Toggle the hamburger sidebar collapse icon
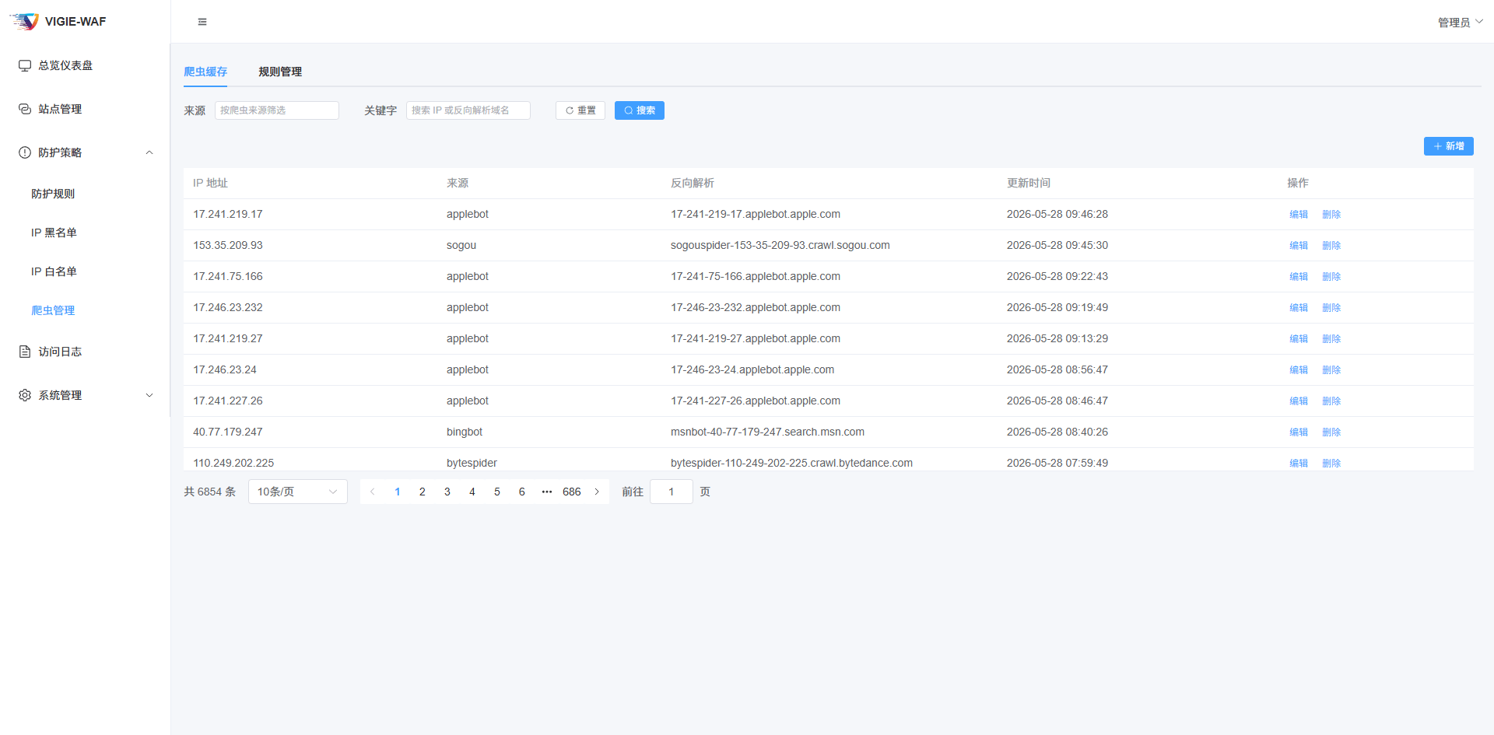The image size is (1494, 735). 202,22
